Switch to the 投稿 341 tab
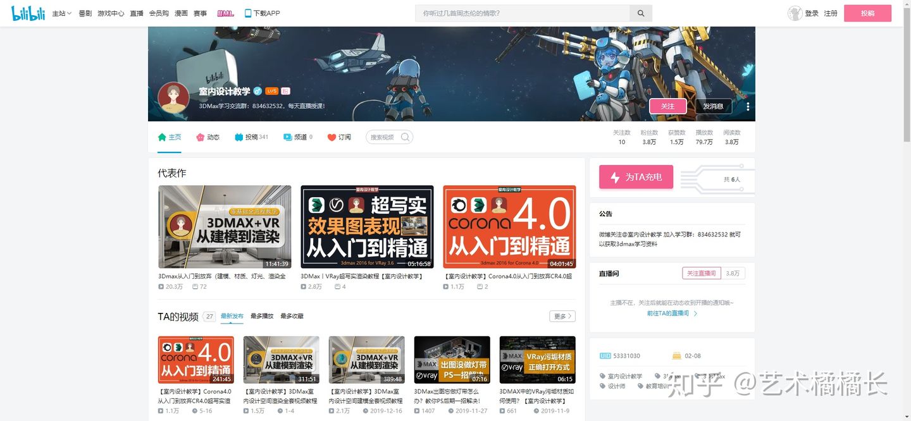 (x=251, y=137)
